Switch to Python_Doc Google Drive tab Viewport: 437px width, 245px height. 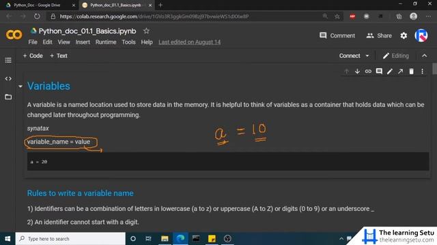pos(37,5)
